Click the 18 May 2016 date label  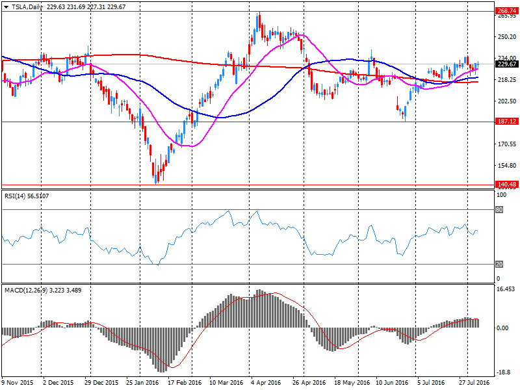pos(352,382)
